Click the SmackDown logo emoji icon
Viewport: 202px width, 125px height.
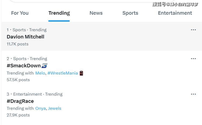(x=45, y=66)
